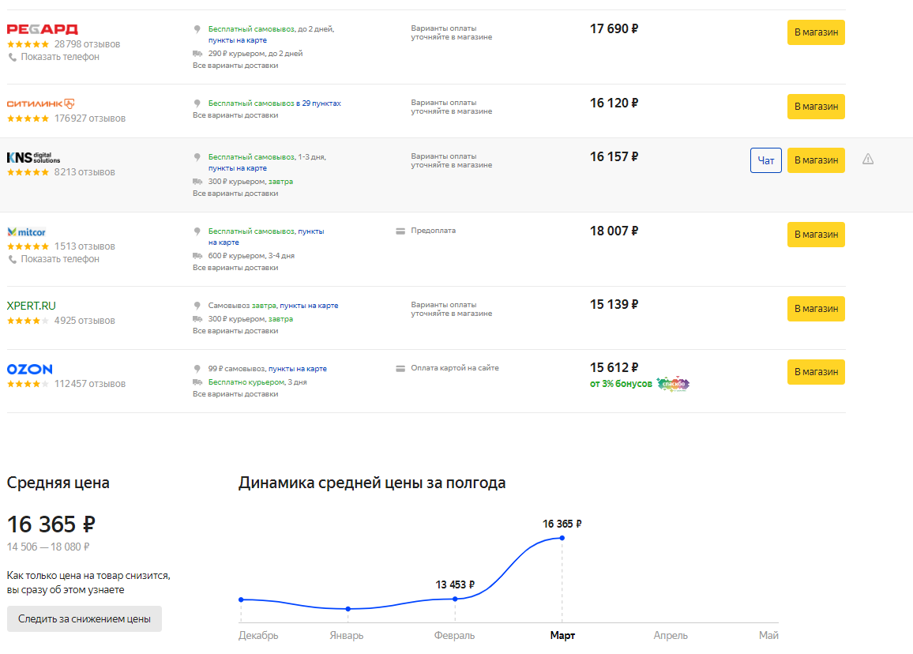The height and width of the screenshot is (654, 913).
Task: Click the warning triangle icon in KNS row
Action: [x=867, y=159]
